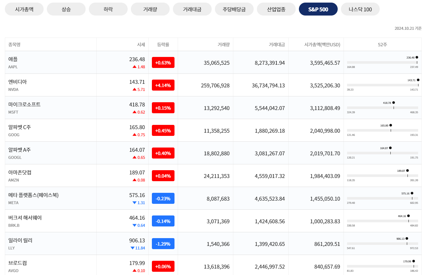
Task: Click the 2024.10.21 기준 date label
Action: tap(408, 28)
